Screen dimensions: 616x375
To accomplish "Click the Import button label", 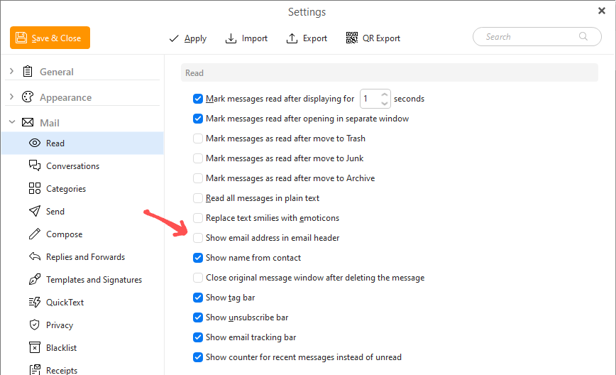I will pos(255,38).
